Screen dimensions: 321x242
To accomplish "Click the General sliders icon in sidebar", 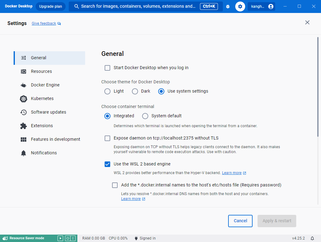I will pos(24,58).
